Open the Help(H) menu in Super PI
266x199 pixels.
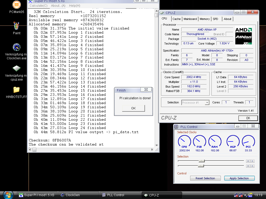[75, 6]
